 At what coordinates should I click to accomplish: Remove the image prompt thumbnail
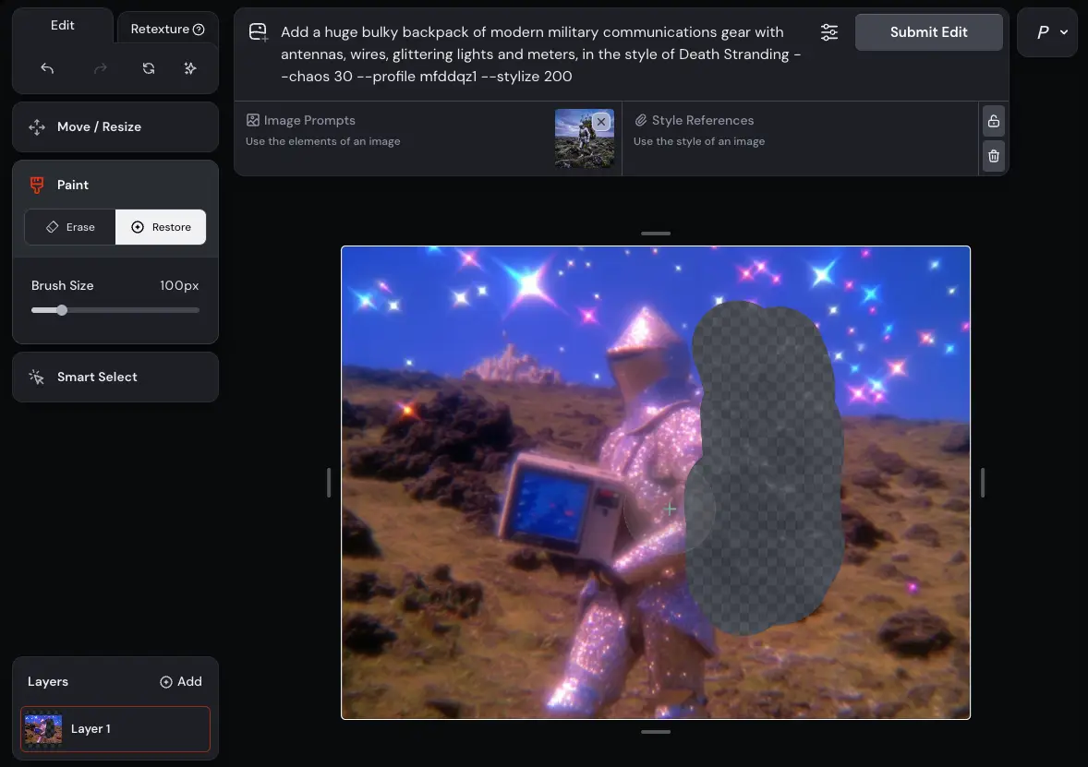601,122
